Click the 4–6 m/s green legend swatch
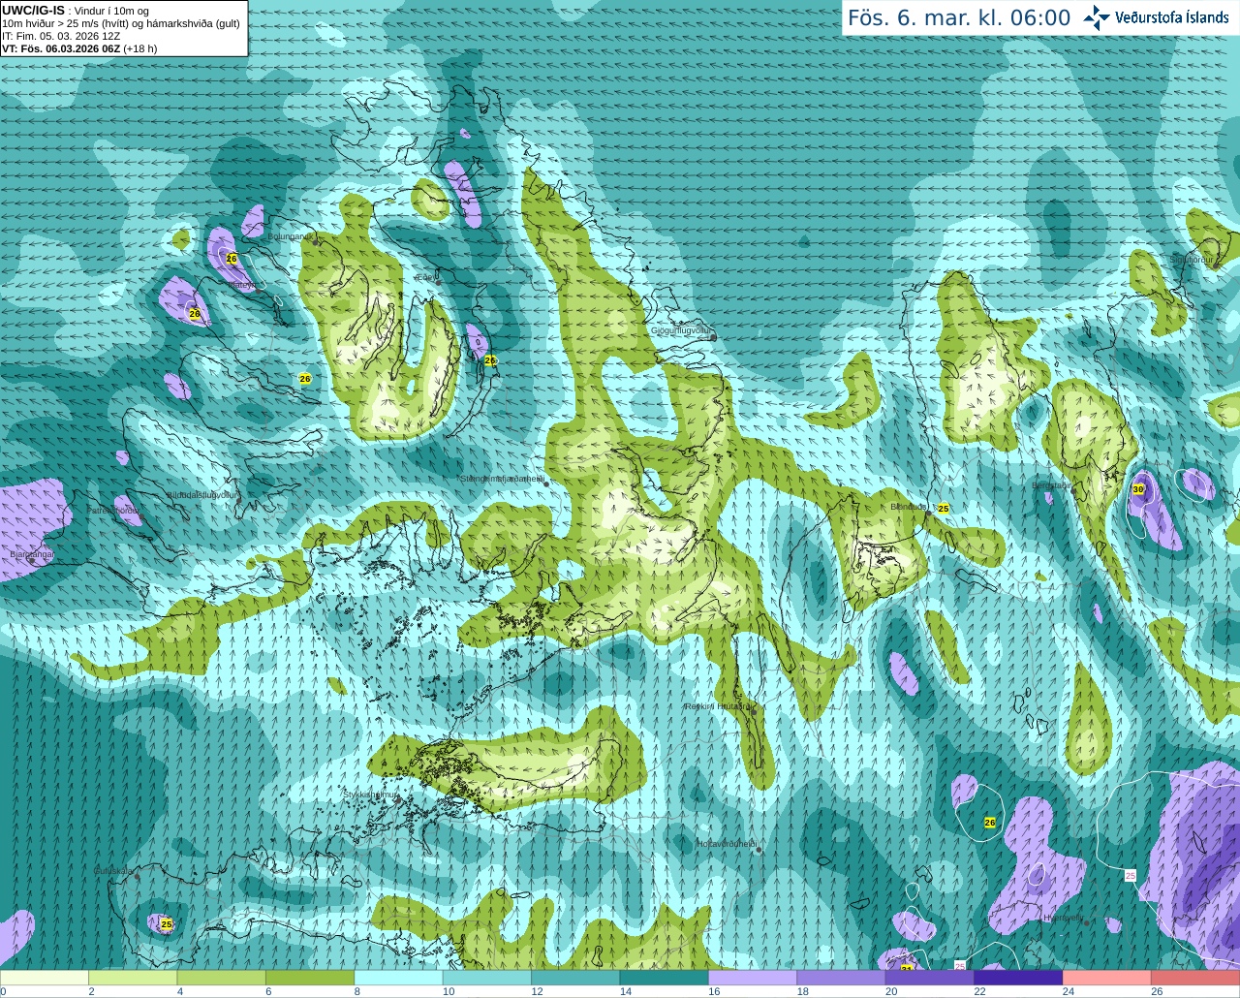 pyautogui.click(x=222, y=978)
